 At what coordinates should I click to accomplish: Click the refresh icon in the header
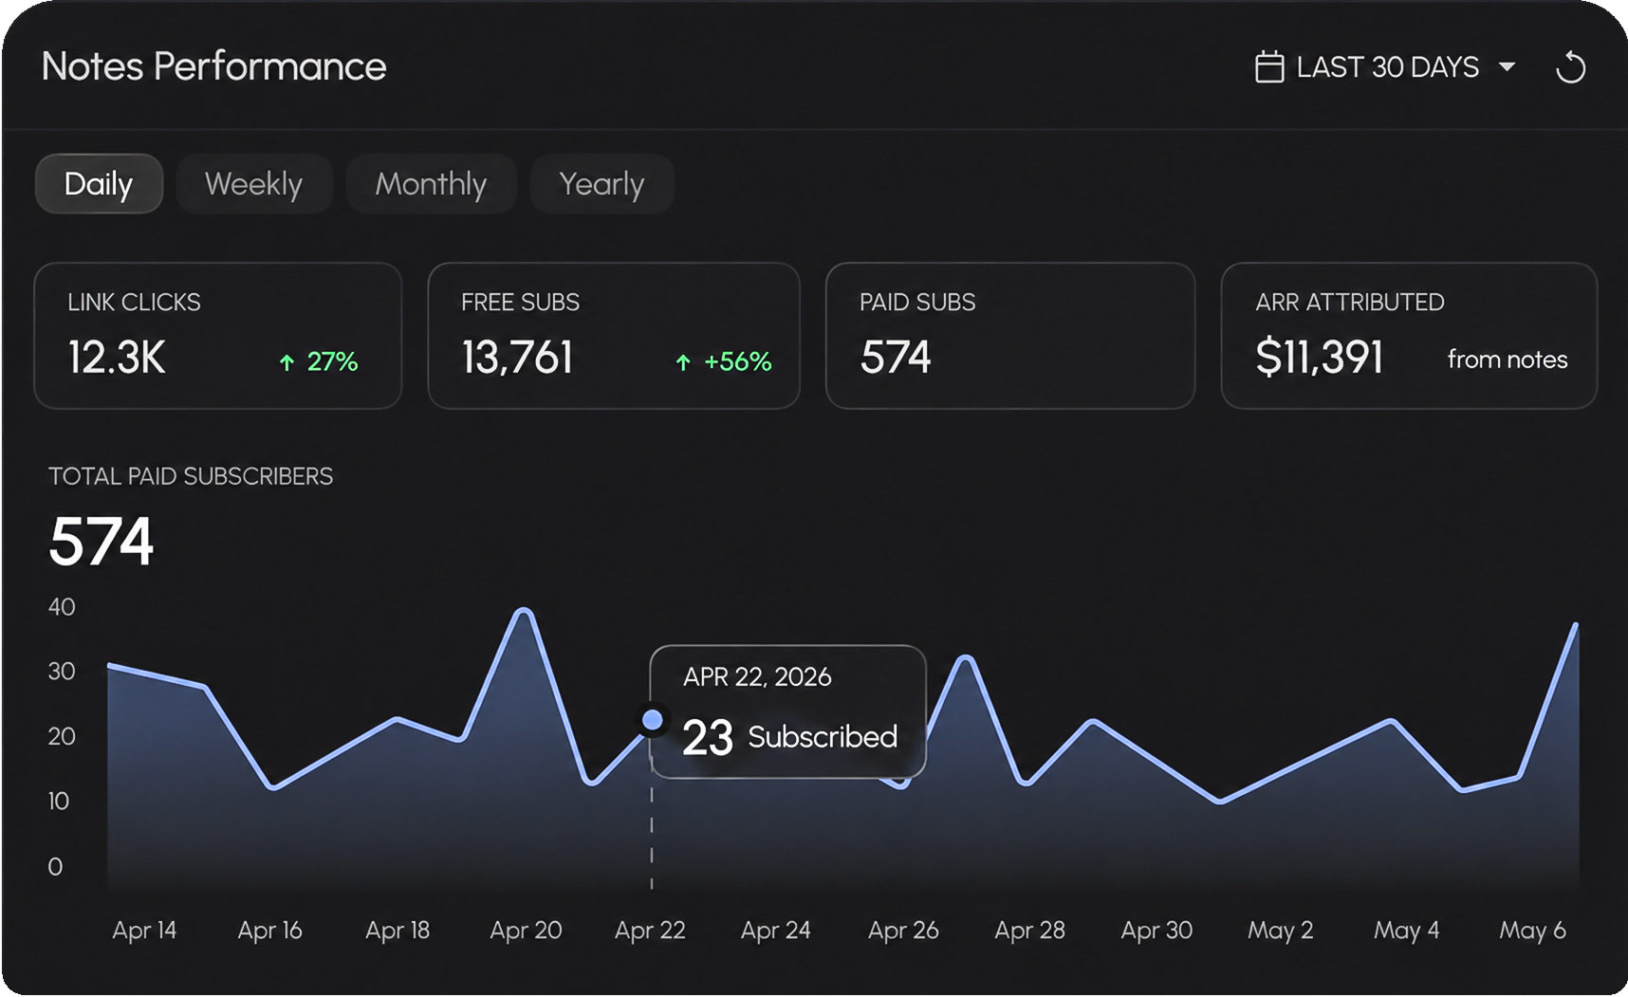tap(1570, 67)
